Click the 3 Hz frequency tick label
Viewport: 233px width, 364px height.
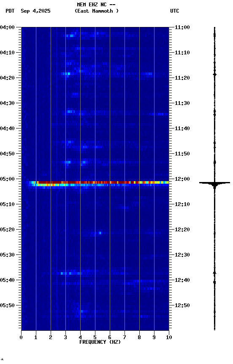pos(65,337)
